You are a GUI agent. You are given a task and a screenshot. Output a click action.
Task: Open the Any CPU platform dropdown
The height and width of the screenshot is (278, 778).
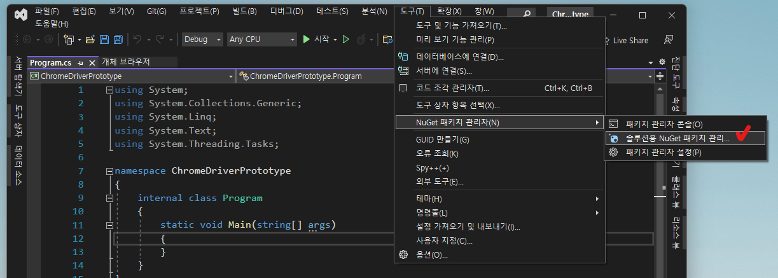pos(262,39)
